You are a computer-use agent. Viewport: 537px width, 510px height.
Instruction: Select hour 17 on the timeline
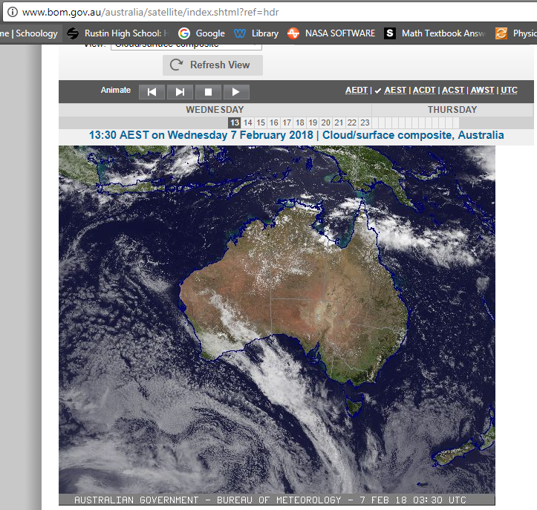pos(287,122)
